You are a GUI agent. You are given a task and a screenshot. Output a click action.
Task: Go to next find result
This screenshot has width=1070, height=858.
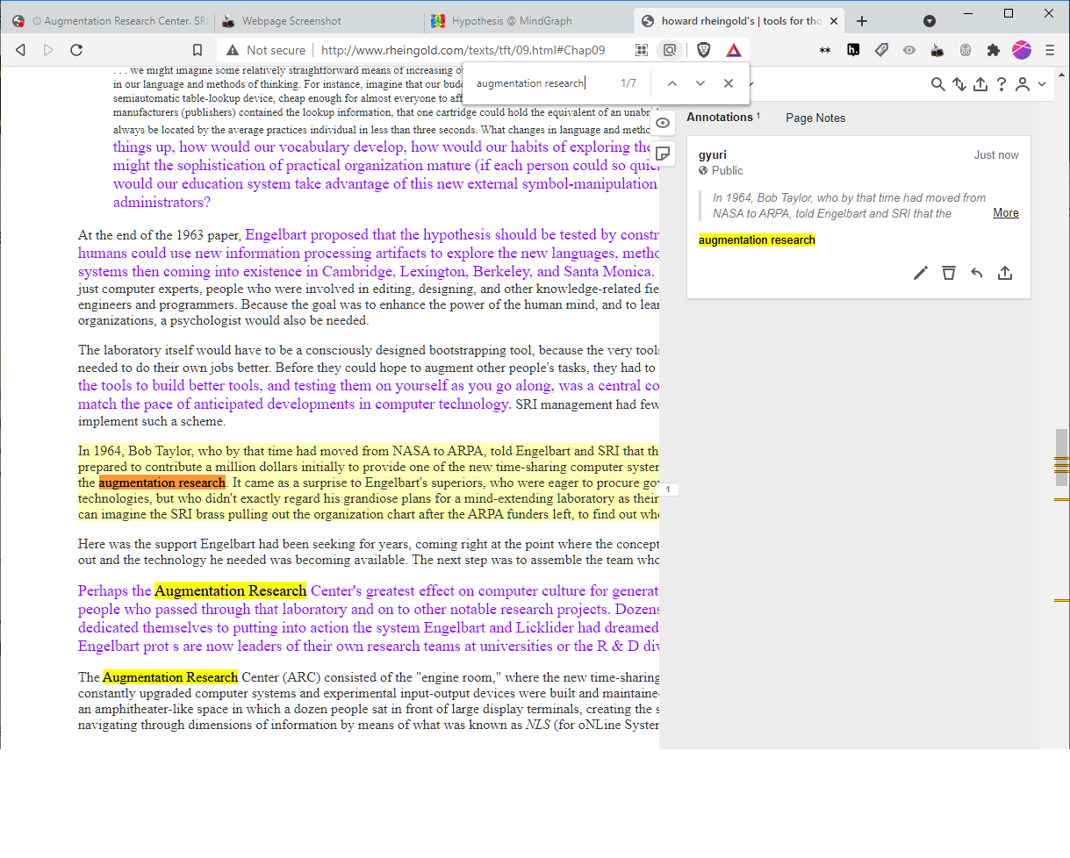click(700, 83)
